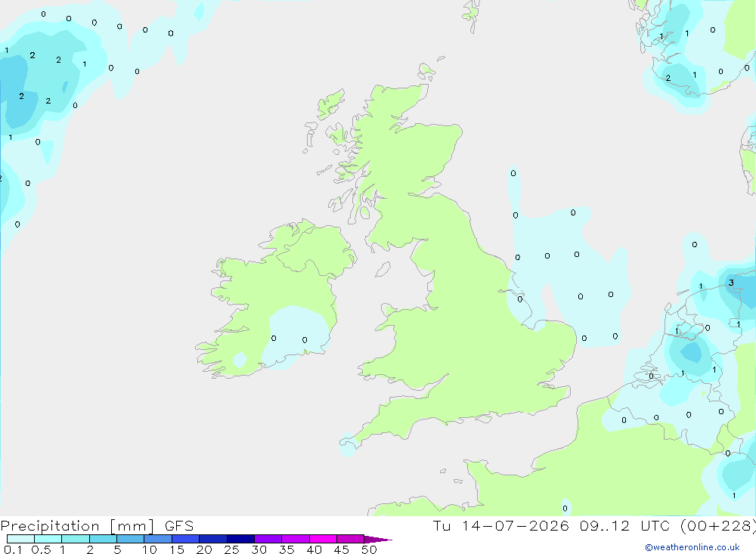This screenshot has width=756, height=554.
Task: Click the 2–5 mm legend color swatch
Action: (x=103, y=539)
